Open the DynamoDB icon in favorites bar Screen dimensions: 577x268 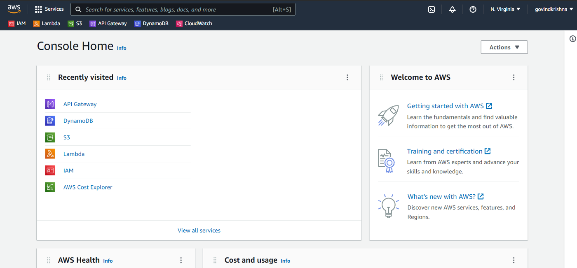tap(137, 23)
